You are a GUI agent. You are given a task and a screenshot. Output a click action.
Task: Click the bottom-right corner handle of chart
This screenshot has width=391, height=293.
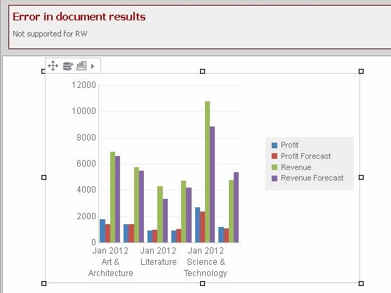point(361,284)
